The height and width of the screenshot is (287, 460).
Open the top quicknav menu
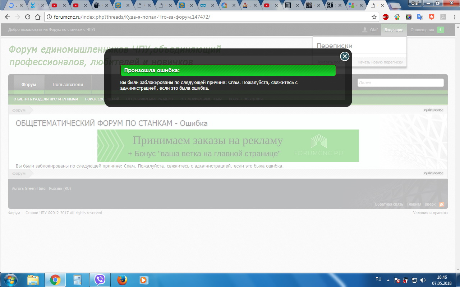click(x=433, y=110)
